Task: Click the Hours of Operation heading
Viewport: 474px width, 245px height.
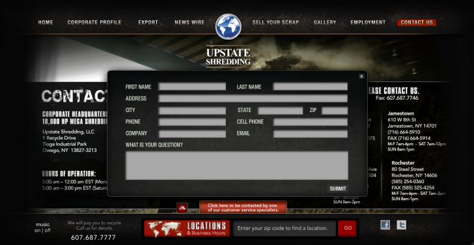Action: [69, 174]
